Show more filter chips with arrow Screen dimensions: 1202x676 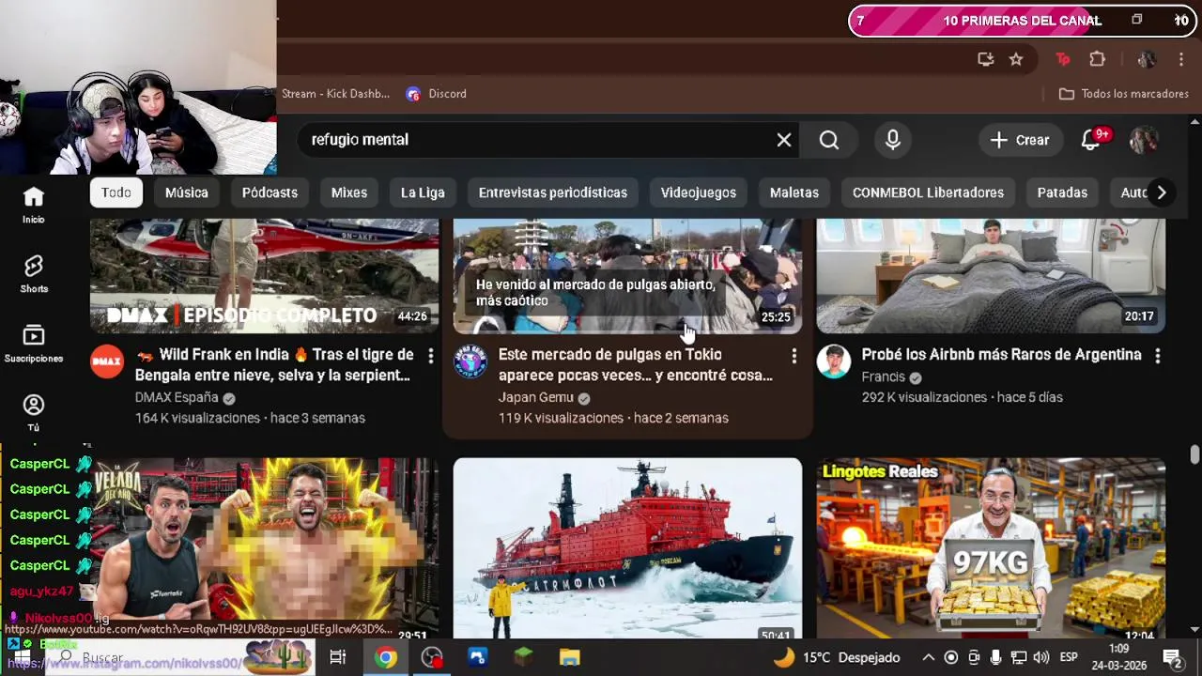click(x=1162, y=192)
